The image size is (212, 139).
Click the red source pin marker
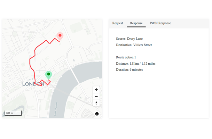(x=60, y=36)
